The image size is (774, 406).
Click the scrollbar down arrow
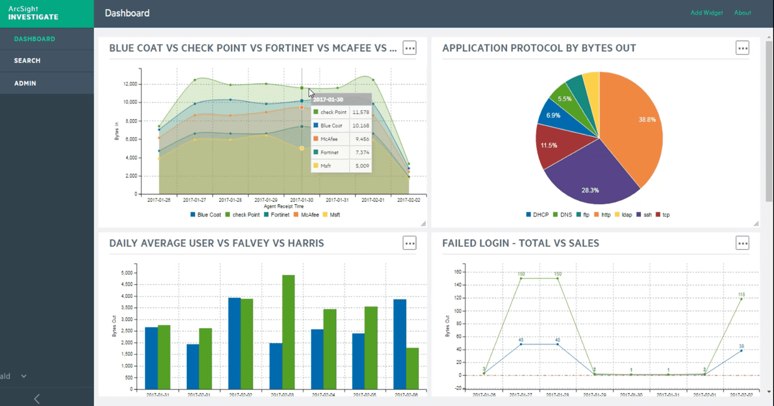[769, 392]
